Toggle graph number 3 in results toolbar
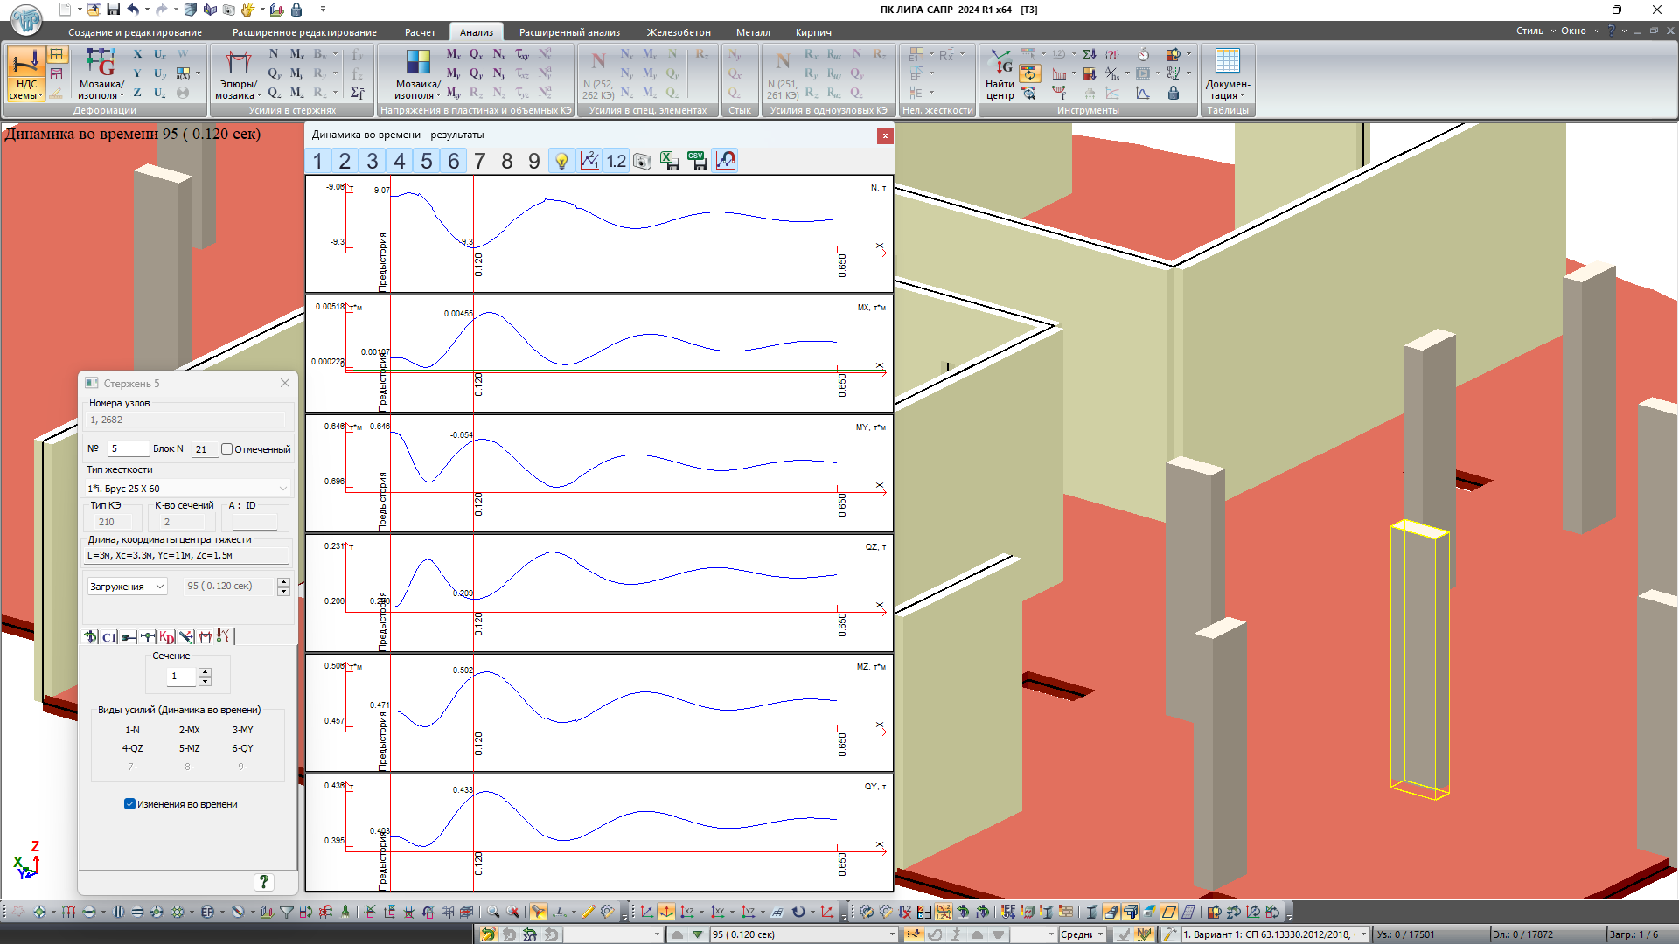 point(373,161)
